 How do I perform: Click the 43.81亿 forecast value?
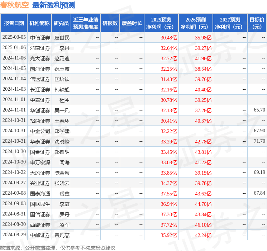tap(203, 152)
